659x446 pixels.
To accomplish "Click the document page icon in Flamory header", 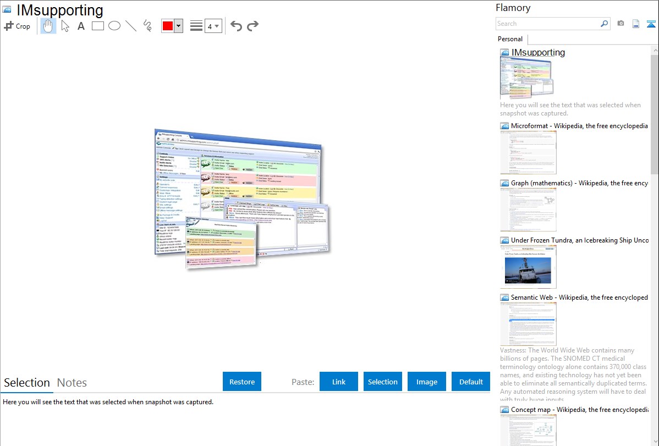I will pos(636,24).
